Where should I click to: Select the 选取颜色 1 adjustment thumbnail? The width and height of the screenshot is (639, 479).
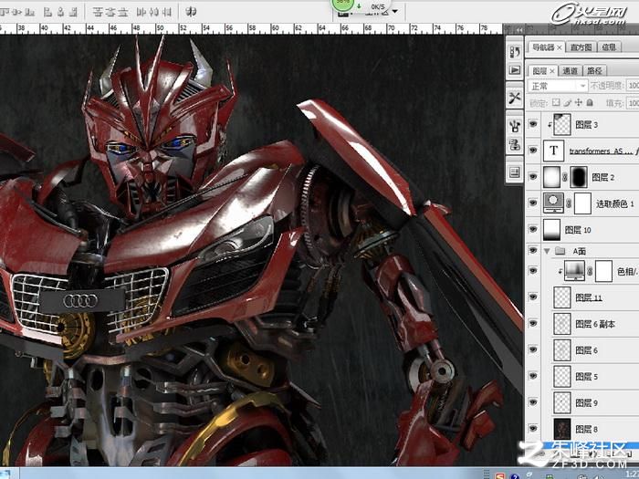point(553,203)
